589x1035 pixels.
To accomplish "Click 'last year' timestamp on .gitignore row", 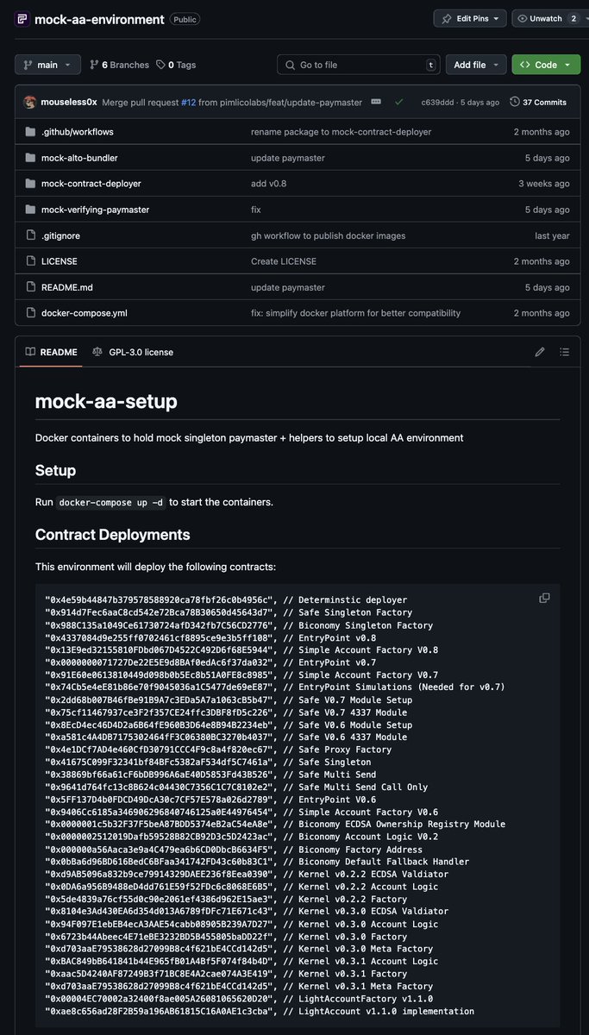I will click(552, 235).
